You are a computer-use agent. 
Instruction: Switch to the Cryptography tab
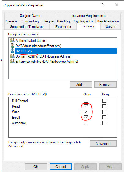click(x=83, y=21)
